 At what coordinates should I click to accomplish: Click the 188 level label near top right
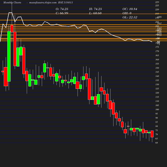[x=160, y=17]
